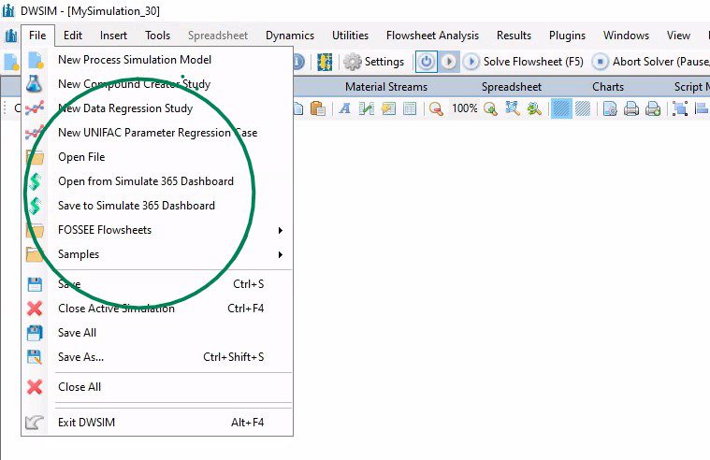Toggle the highlighted blue hatched grid button
Image resolution: width=710 pixels, height=460 pixels.
coord(561,108)
